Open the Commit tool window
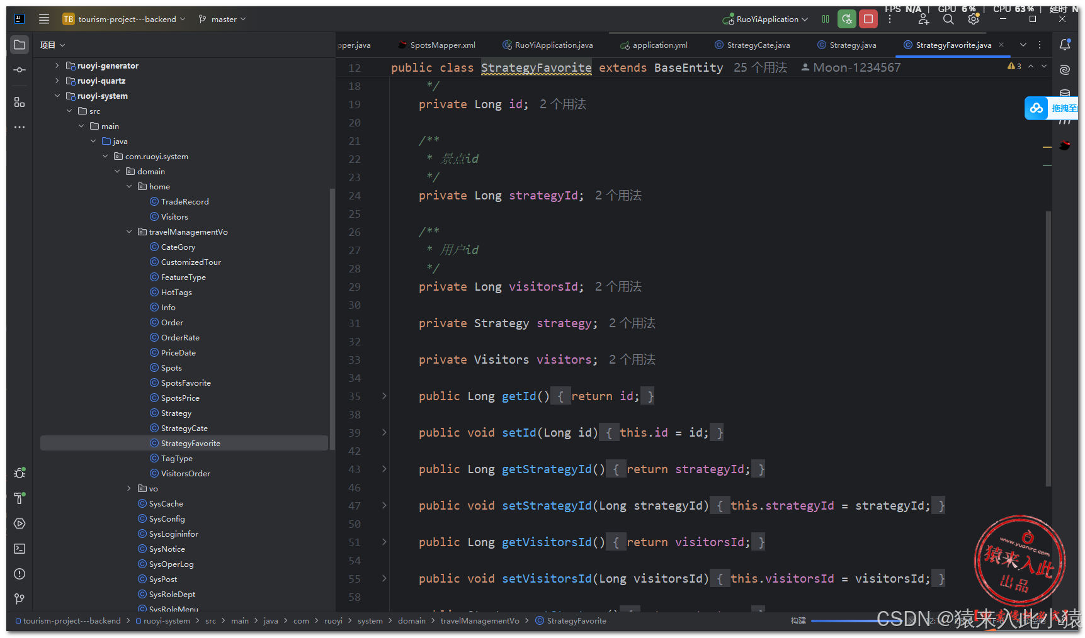1085x638 pixels. [20, 70]
